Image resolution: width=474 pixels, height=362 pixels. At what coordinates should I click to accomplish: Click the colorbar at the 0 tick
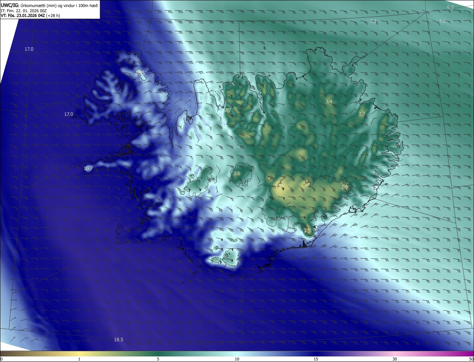coord(1,359)
